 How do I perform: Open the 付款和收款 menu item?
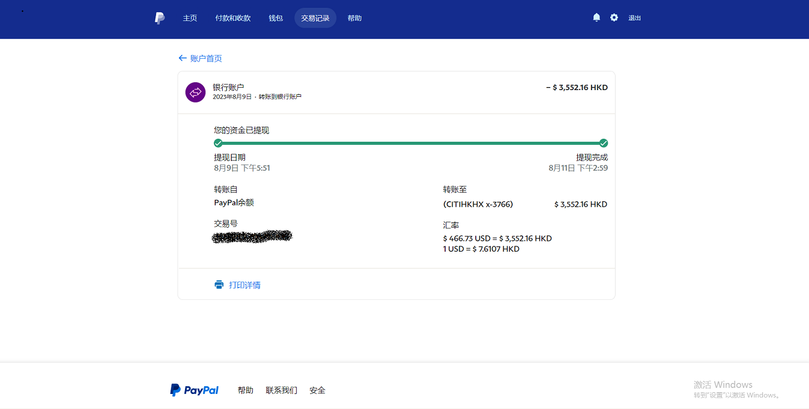tap(233, 18)
